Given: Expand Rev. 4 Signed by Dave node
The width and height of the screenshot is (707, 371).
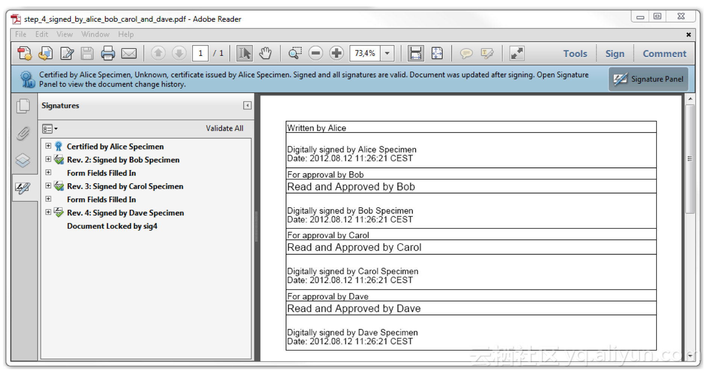Looking at the screenshot, I should tap(48, 212).
